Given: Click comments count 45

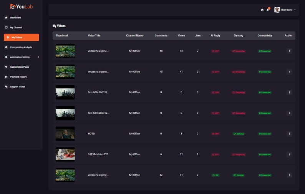Looking at the screenshot, I should (161, 71).
